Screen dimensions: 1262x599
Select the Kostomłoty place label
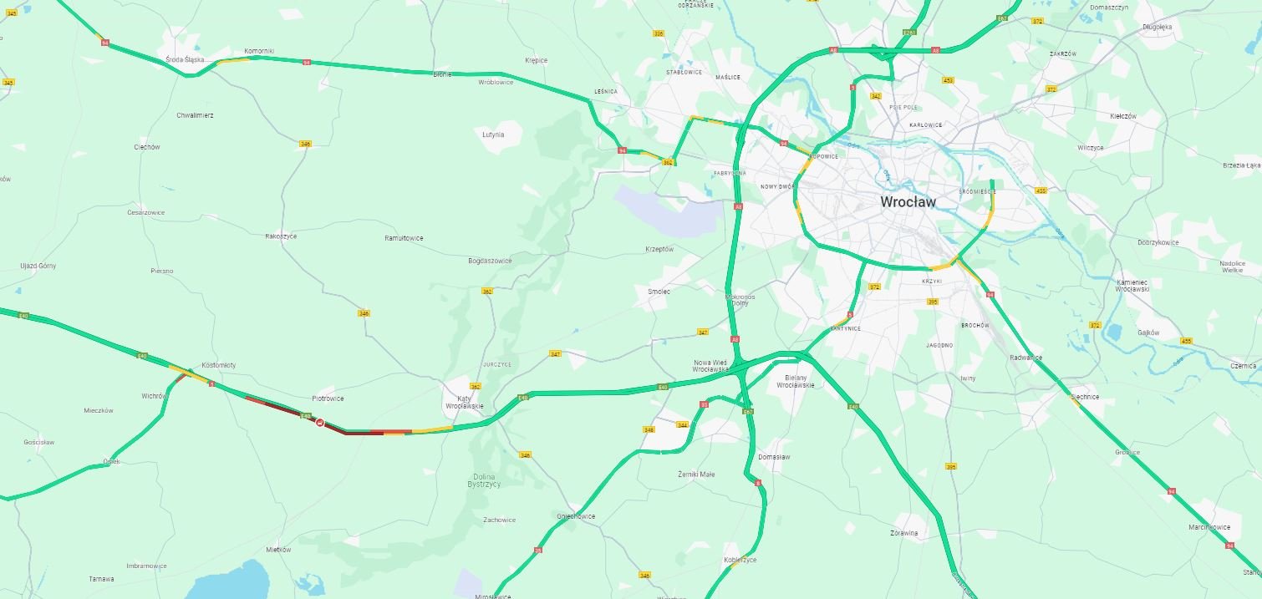point(219,365)
